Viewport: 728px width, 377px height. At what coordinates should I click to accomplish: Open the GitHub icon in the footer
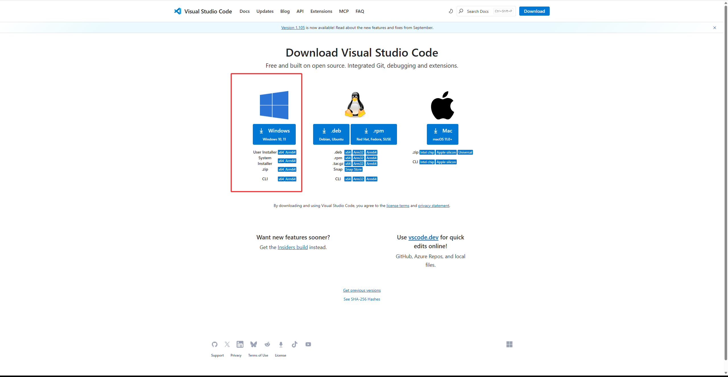[x=214, y=344]
